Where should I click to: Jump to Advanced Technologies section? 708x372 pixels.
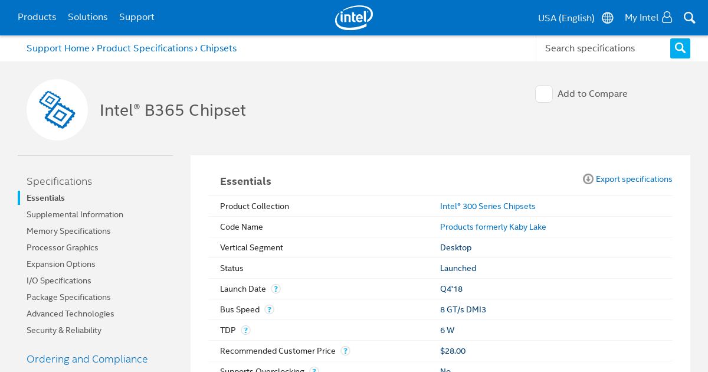click(x=70, y=314)
